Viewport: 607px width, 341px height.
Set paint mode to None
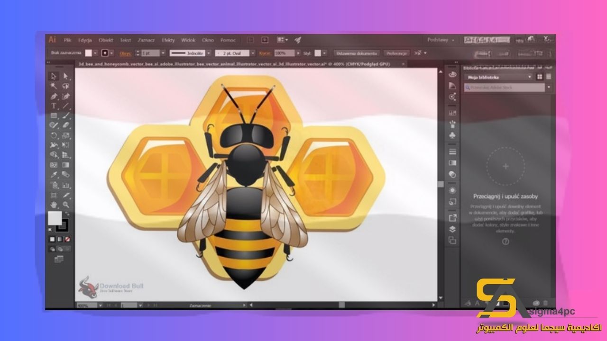67,239
